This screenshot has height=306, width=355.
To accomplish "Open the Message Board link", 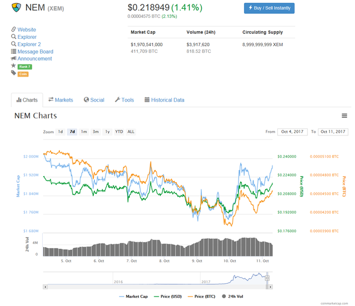I will 35,52.
